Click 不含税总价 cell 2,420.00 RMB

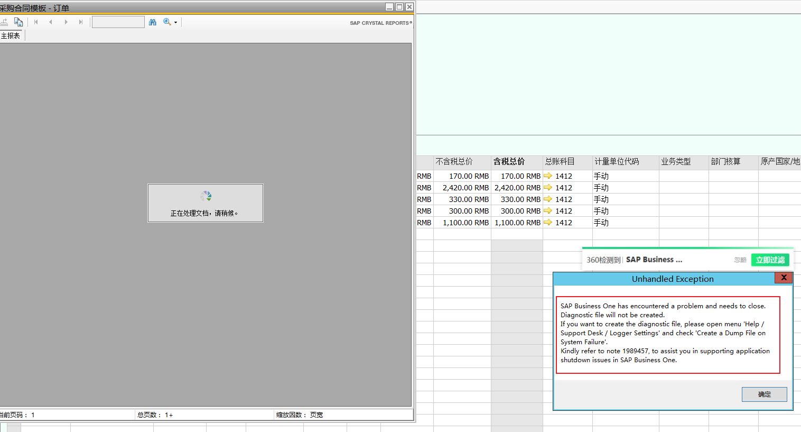click(x=462, y=188)
